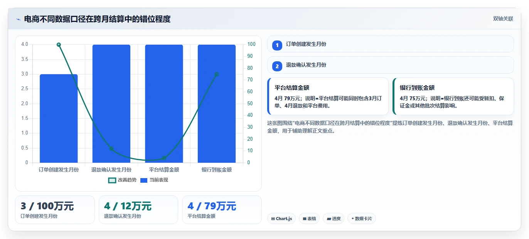Toggle the 当前表现 legend entry

coord(154,180)
